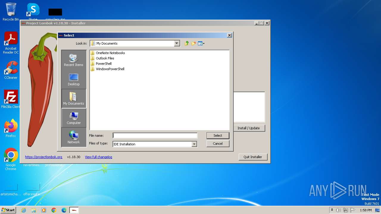Image resolution: width=381 pixels, height=214 pixels.
Task: Open Computer location in sidebar
Action: coord(74,118)
